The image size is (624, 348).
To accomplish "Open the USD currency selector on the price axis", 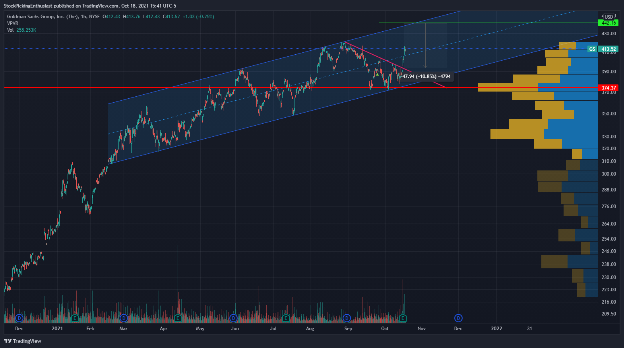I will 609,17.
